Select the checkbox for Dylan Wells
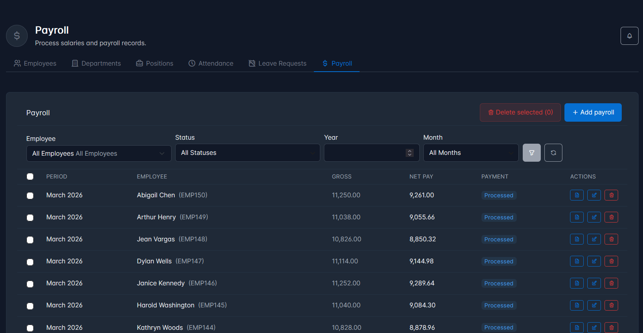This screenshot has width=643, height=333. point(30,262)
